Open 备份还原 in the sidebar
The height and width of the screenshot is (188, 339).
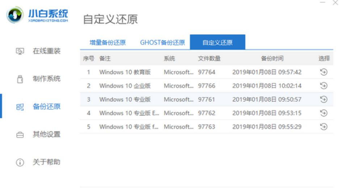(x=46, y=106)
